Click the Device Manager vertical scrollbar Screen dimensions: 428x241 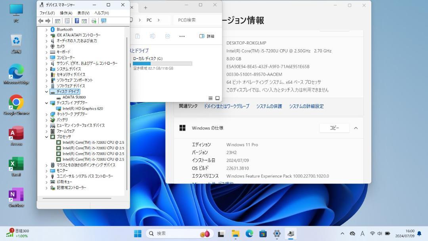tap(127, 114)
